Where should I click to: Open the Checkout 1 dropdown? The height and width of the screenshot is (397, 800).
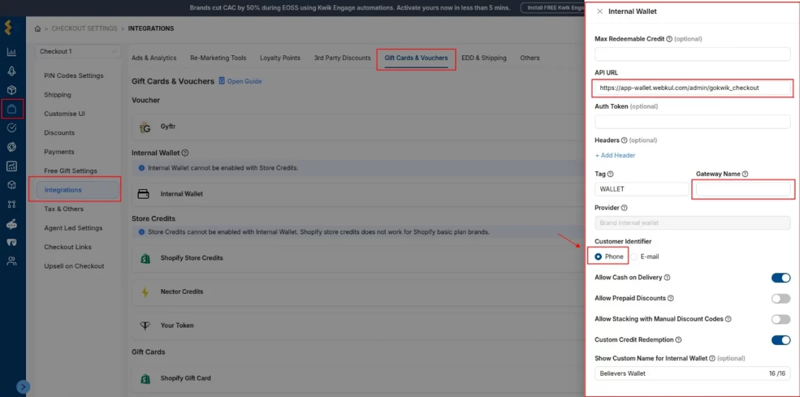(77, 51)
